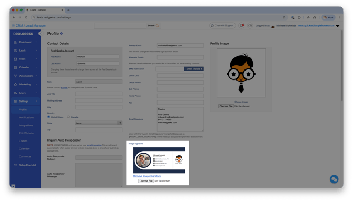
Task: Select the United States radio button
Action: (x=48, y=117)
